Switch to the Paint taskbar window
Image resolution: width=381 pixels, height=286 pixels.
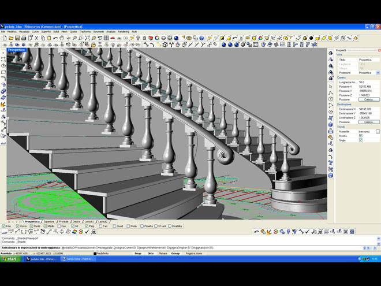coord(78,259)
